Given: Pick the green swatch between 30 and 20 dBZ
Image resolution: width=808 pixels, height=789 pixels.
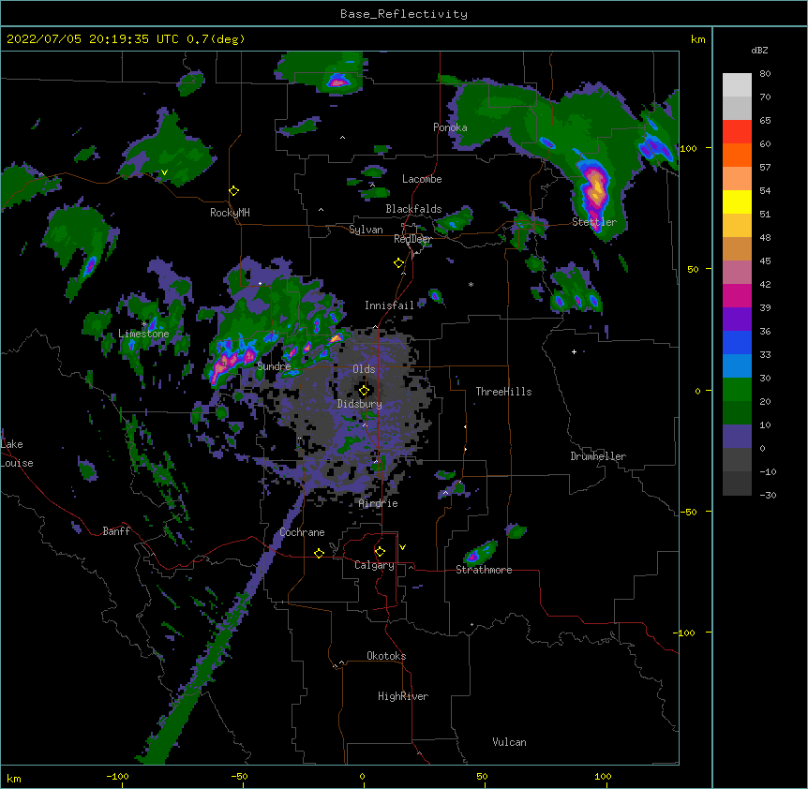Looking at the screenshot, I should click(737, 390).
